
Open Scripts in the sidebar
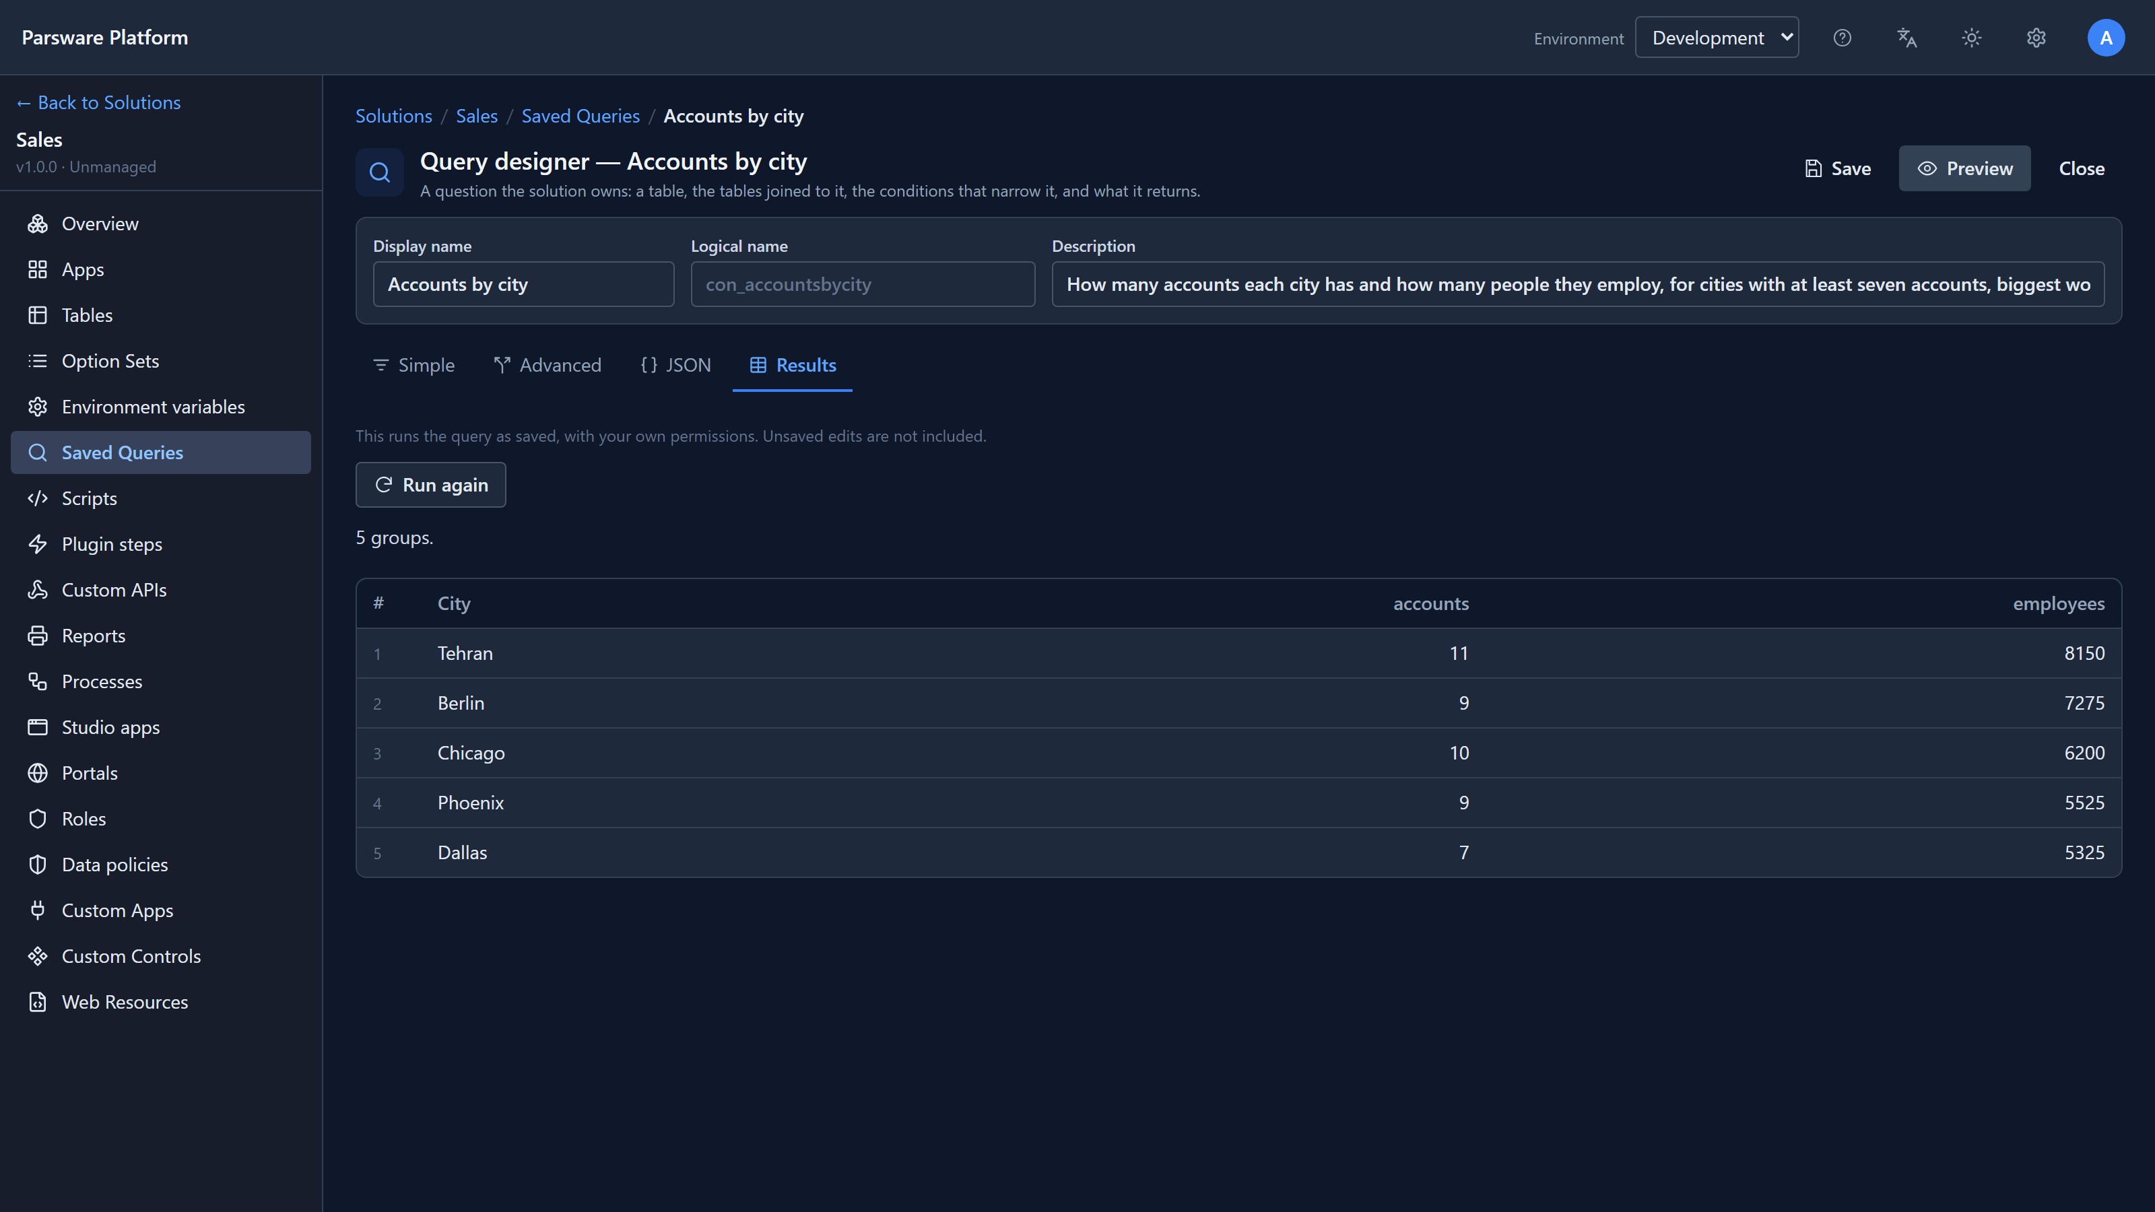point(161,498)
